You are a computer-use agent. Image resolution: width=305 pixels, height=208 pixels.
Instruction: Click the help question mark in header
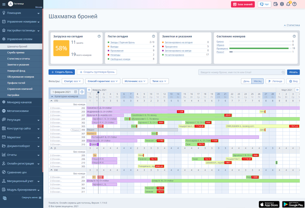pyautogui.click(x=294, y=4)
